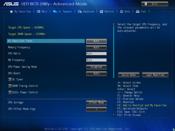
Task: Open the Tool tab
Action: point(141,11)
